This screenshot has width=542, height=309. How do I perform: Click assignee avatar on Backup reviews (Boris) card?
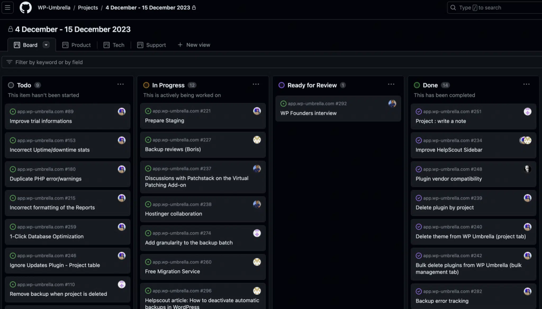click(x=257, y=140)
